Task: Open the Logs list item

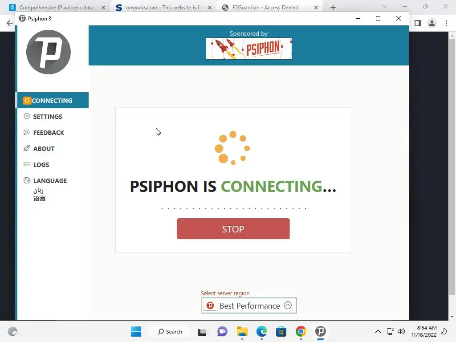Action: (37, 165)
